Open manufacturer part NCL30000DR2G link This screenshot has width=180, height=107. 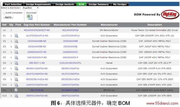point(70,30)
